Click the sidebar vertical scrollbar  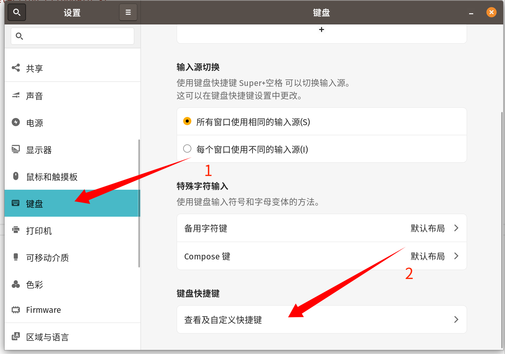click(139, 203)
